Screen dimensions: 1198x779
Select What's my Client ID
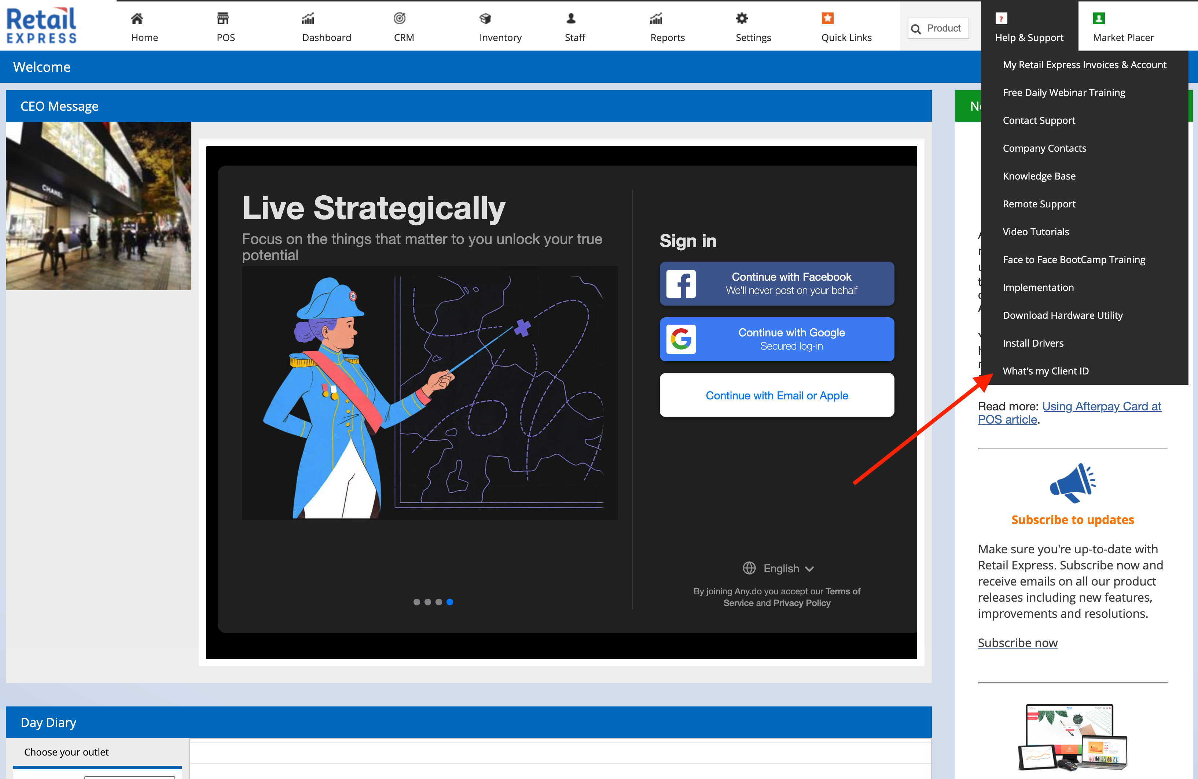click(1084, 371)
